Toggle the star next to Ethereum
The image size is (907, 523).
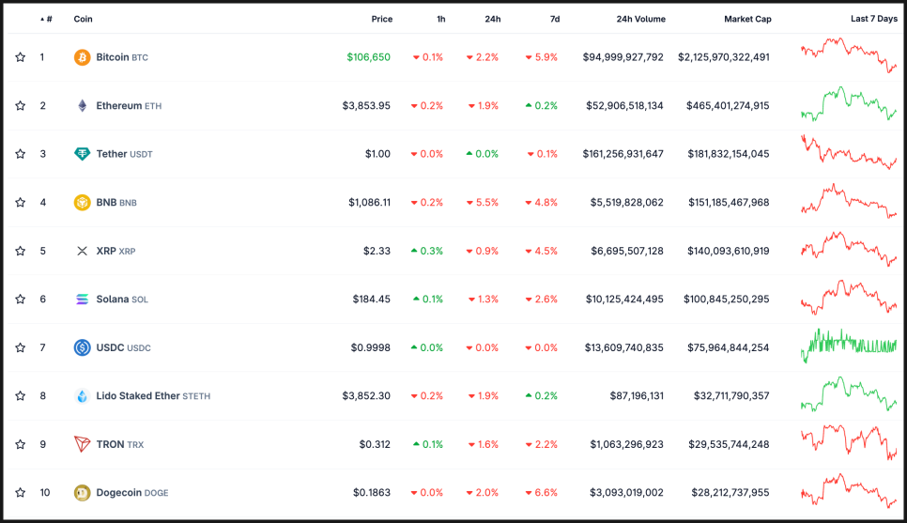(x=21, y=106)
